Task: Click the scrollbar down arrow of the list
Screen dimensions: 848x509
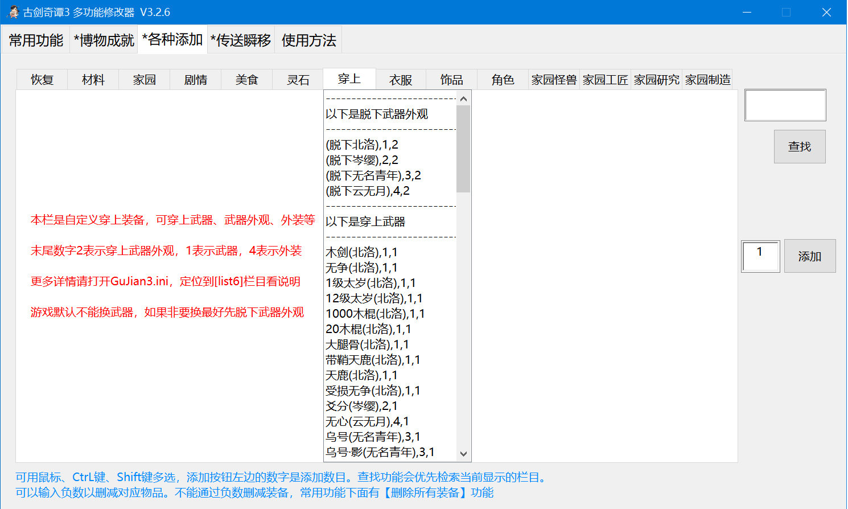Action: pos(464,454)
